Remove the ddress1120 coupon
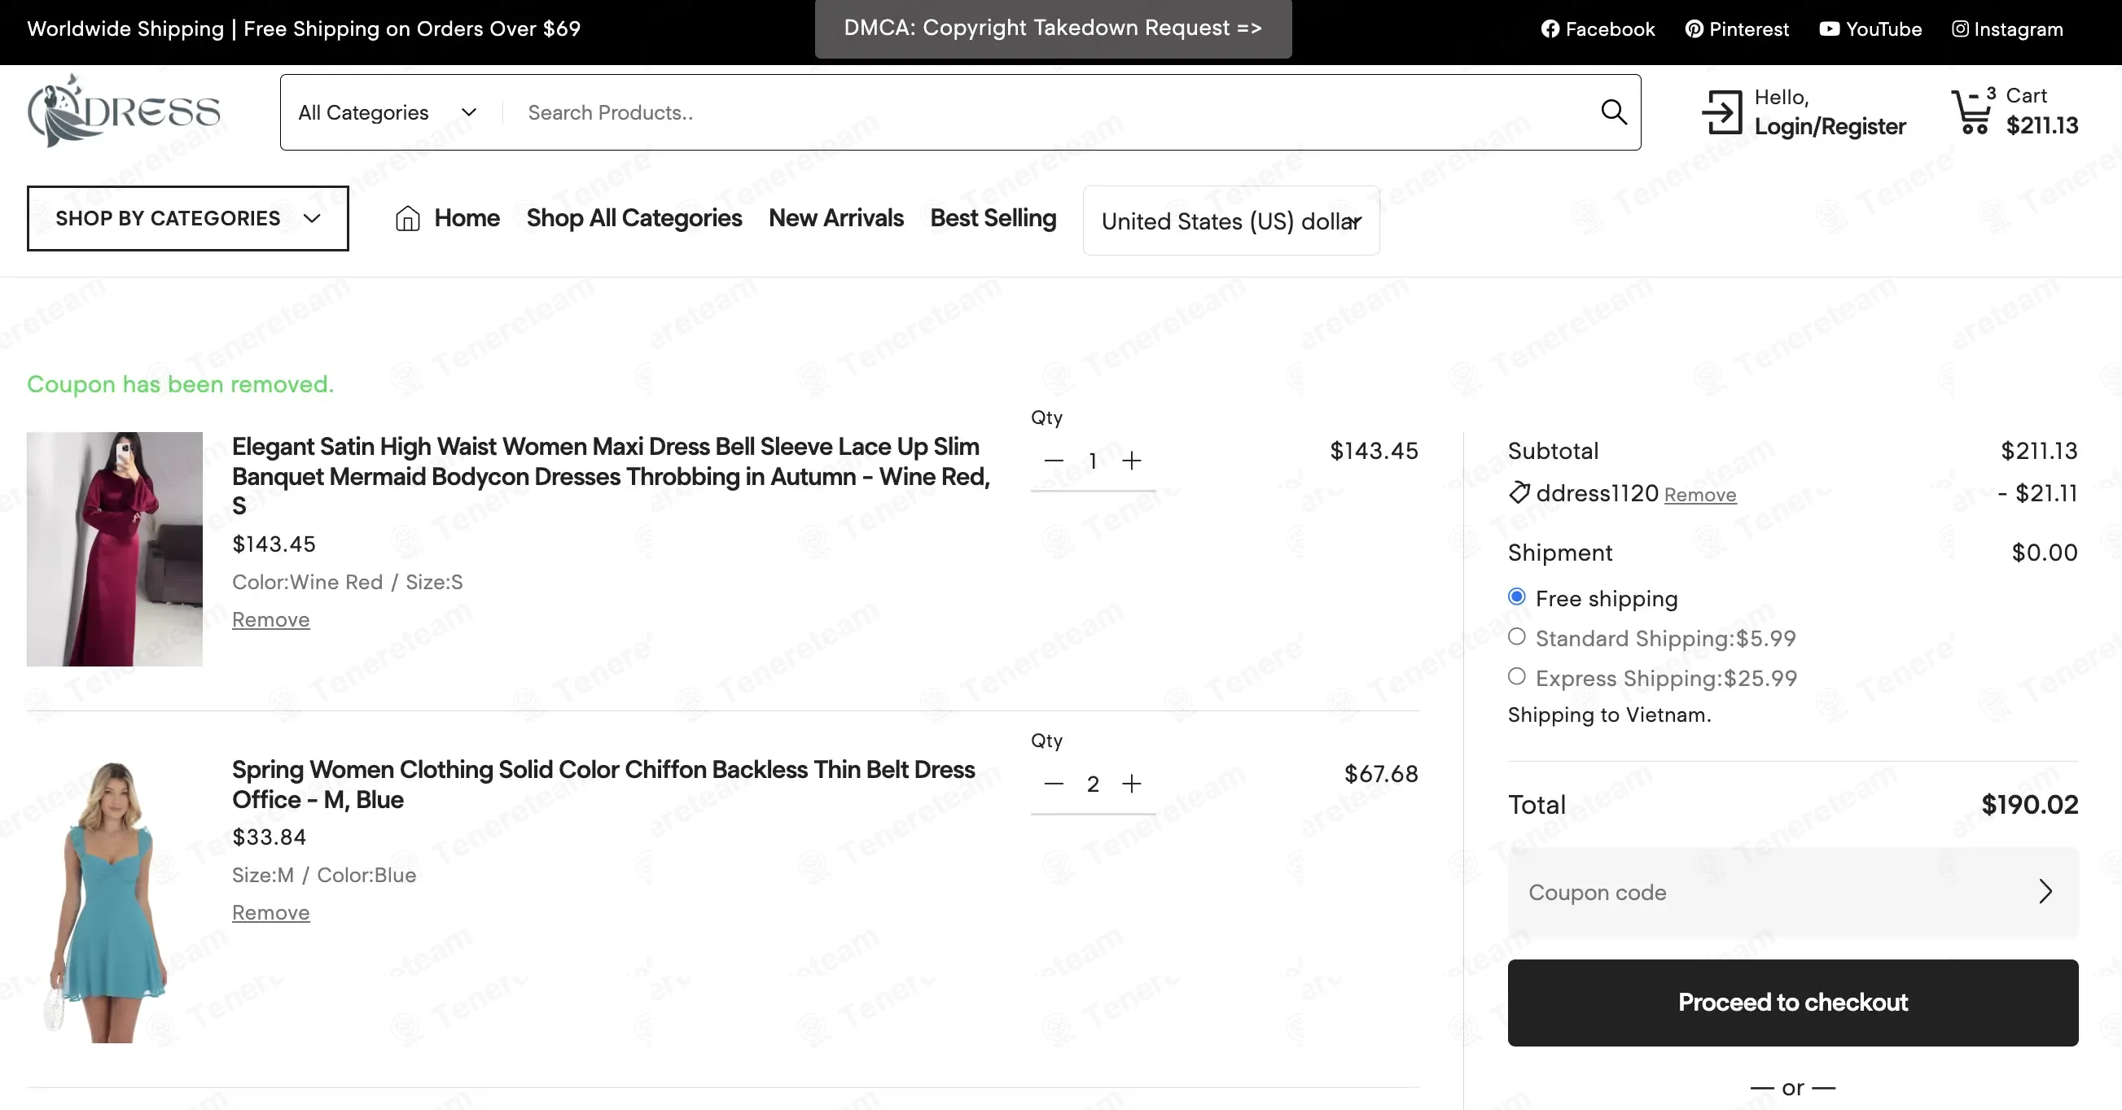 (x=1699, y=495)
